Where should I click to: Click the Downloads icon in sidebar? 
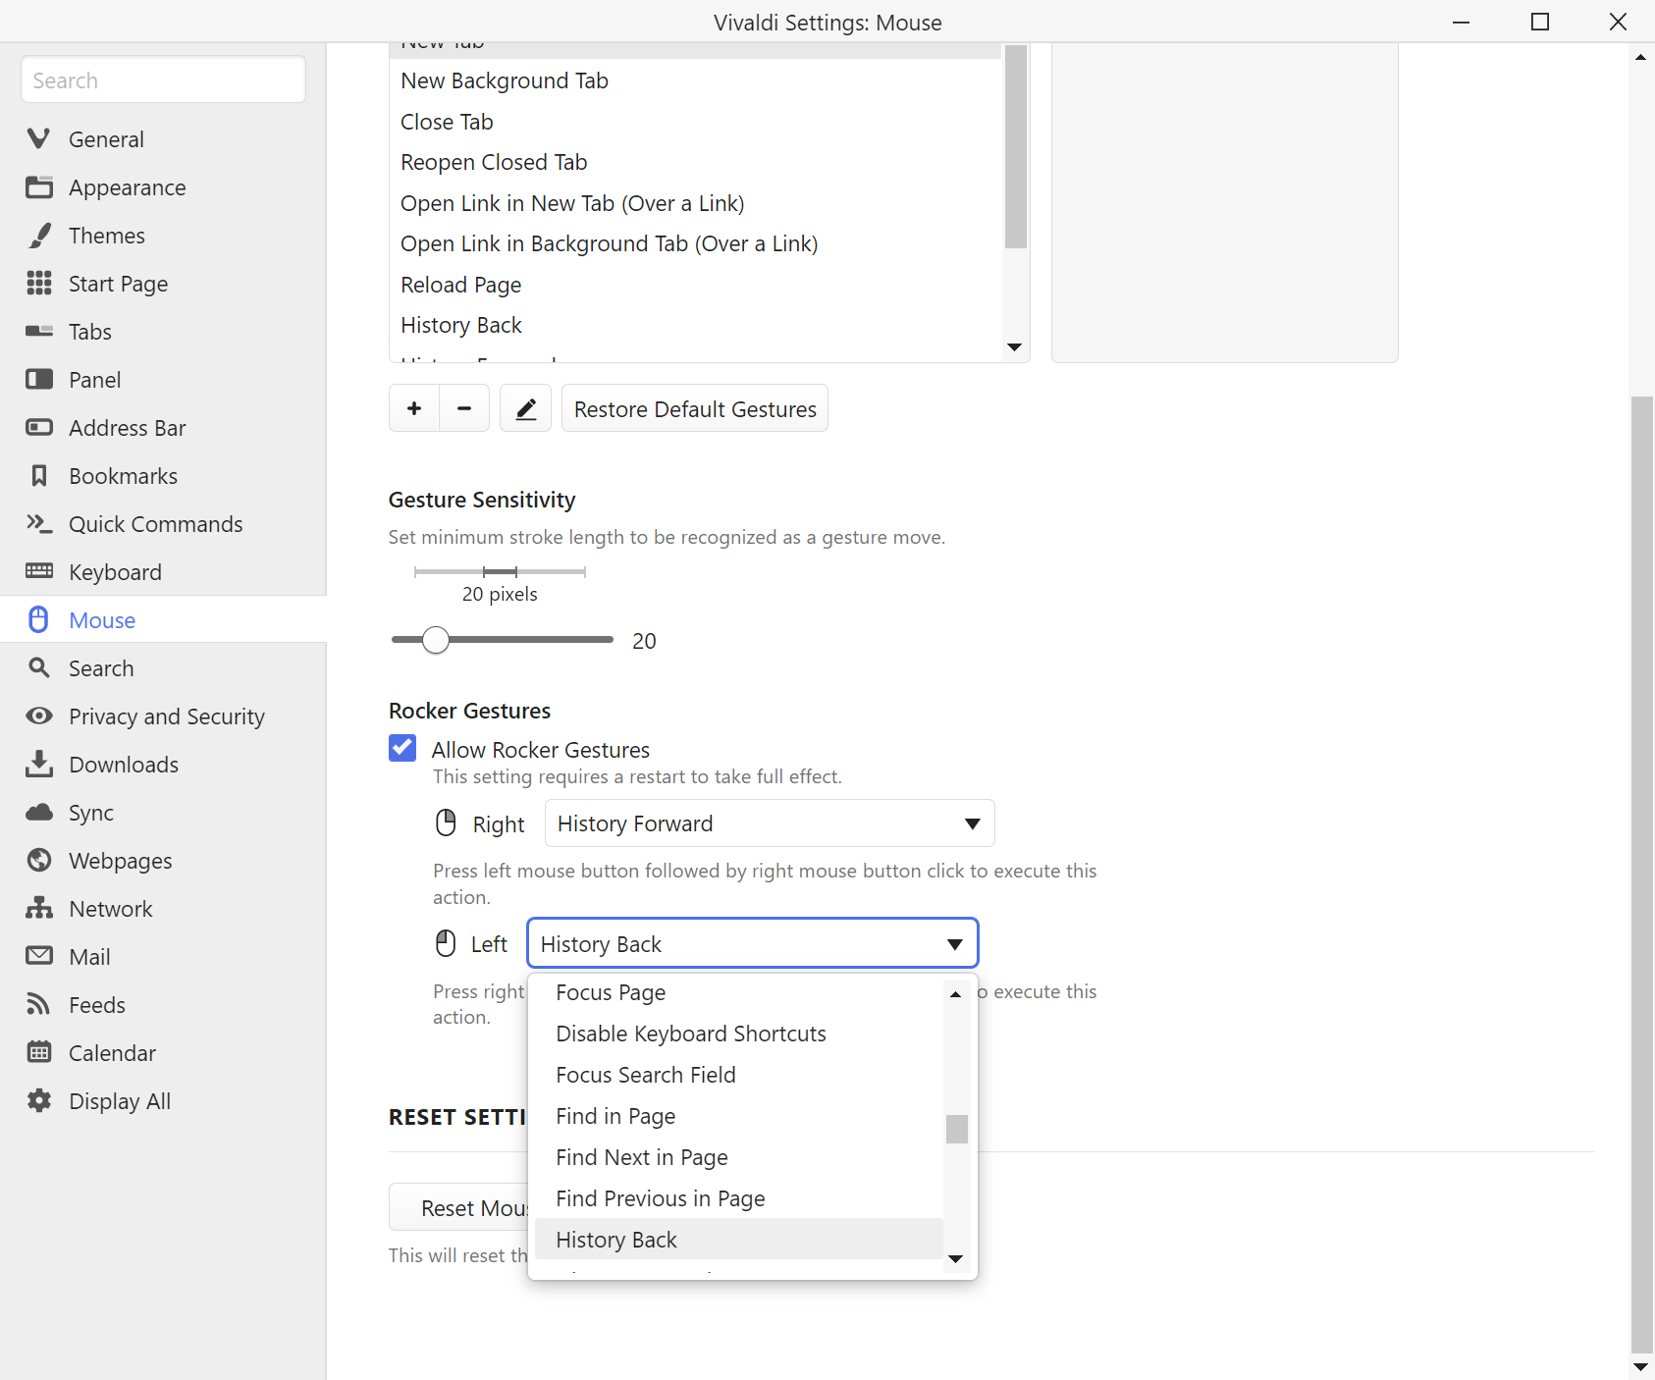pos(39,765)
